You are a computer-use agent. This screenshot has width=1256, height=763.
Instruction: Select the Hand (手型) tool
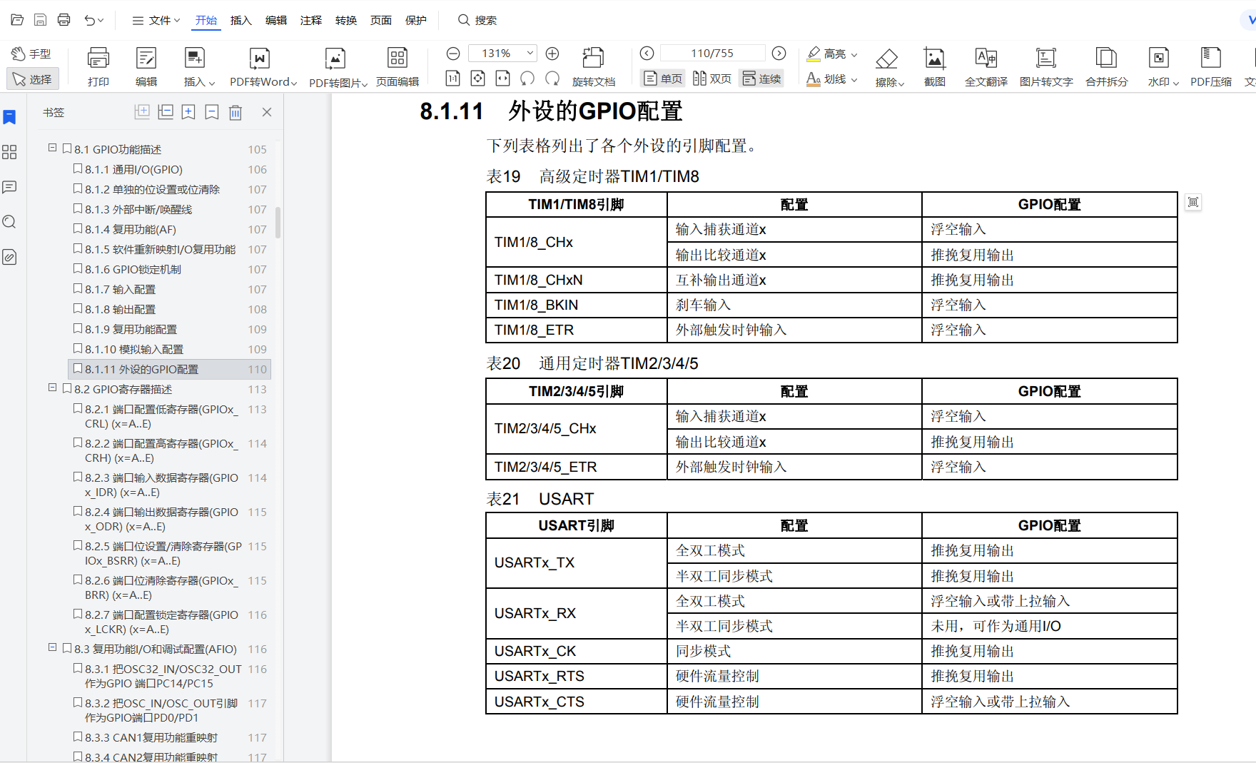point(31,54)
